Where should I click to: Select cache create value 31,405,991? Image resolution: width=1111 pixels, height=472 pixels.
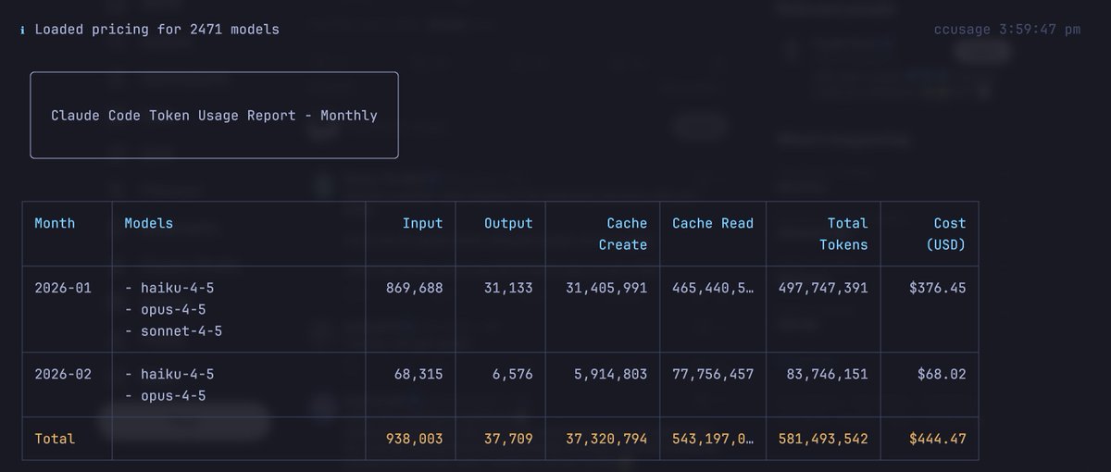tap(606, 288)
